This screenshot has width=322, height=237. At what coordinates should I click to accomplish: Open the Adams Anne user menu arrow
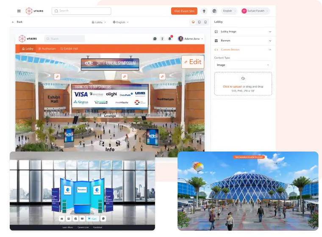tap(202, 39)
